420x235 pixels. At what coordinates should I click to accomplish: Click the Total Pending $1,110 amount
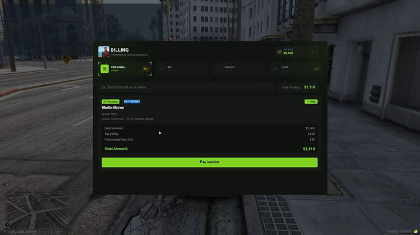tap(310, 87)
